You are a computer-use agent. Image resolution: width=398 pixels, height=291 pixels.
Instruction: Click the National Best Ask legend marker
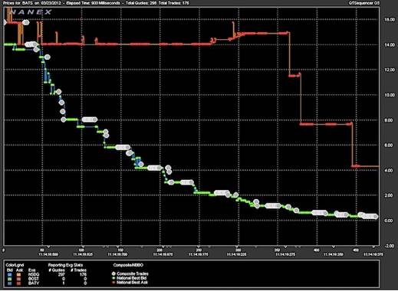(x=113, y=283)
